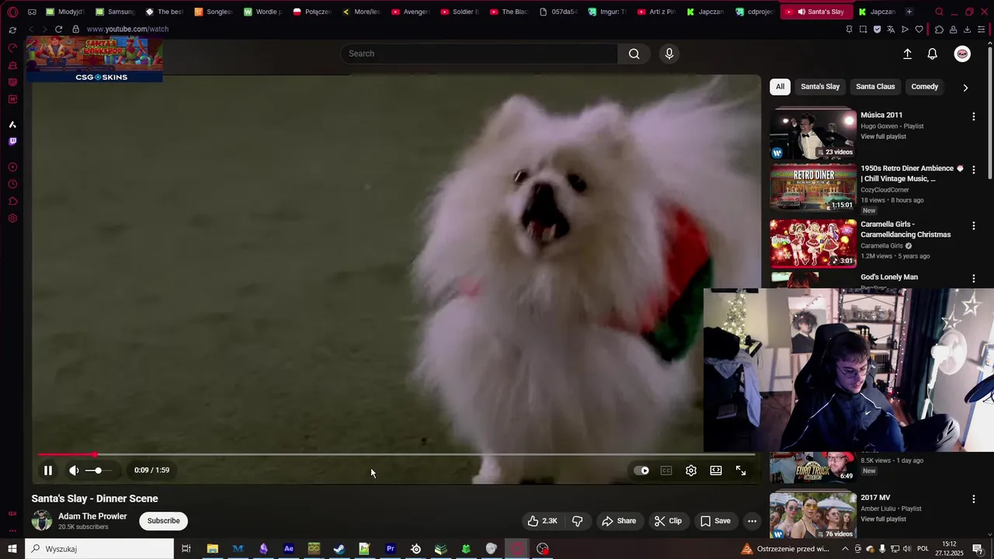Click the YouTube search field
This screenshot has height=559, width=994.
tap(479, 54)
